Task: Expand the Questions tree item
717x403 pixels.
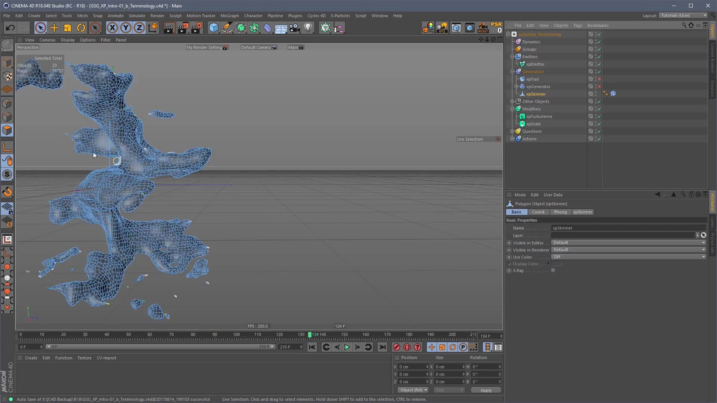Action: point(512,131)
